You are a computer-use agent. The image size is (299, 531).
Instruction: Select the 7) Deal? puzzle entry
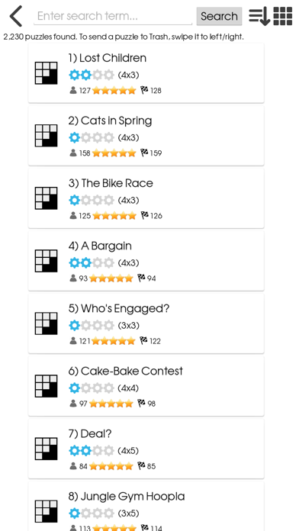[x=146, y=449]
